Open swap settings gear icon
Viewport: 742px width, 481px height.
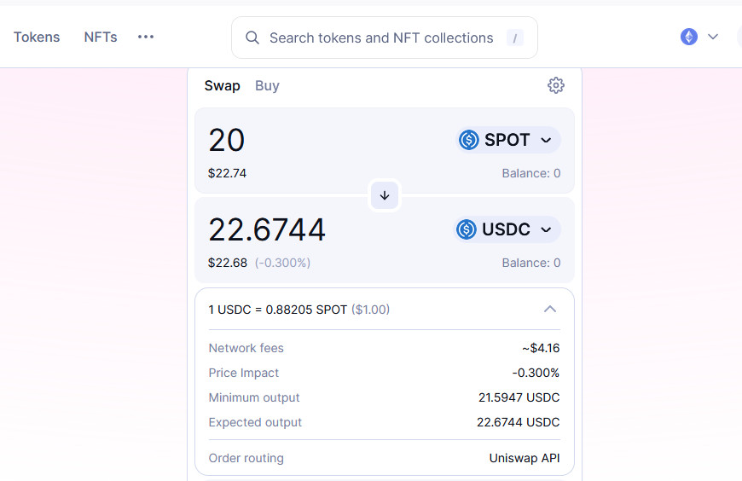coord(556,85)
